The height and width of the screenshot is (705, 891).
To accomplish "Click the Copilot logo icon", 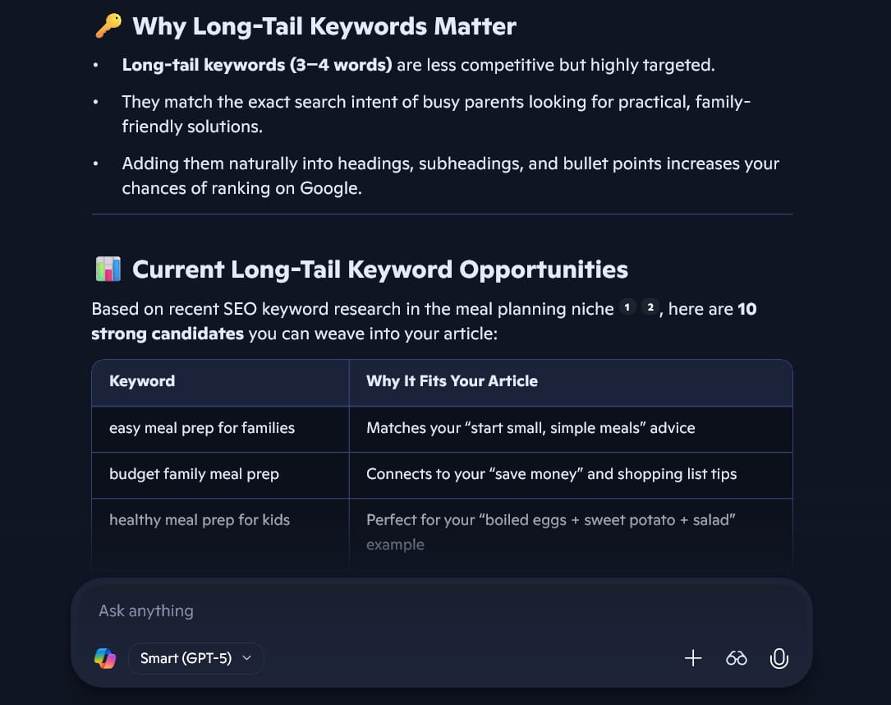I will 104,657.
